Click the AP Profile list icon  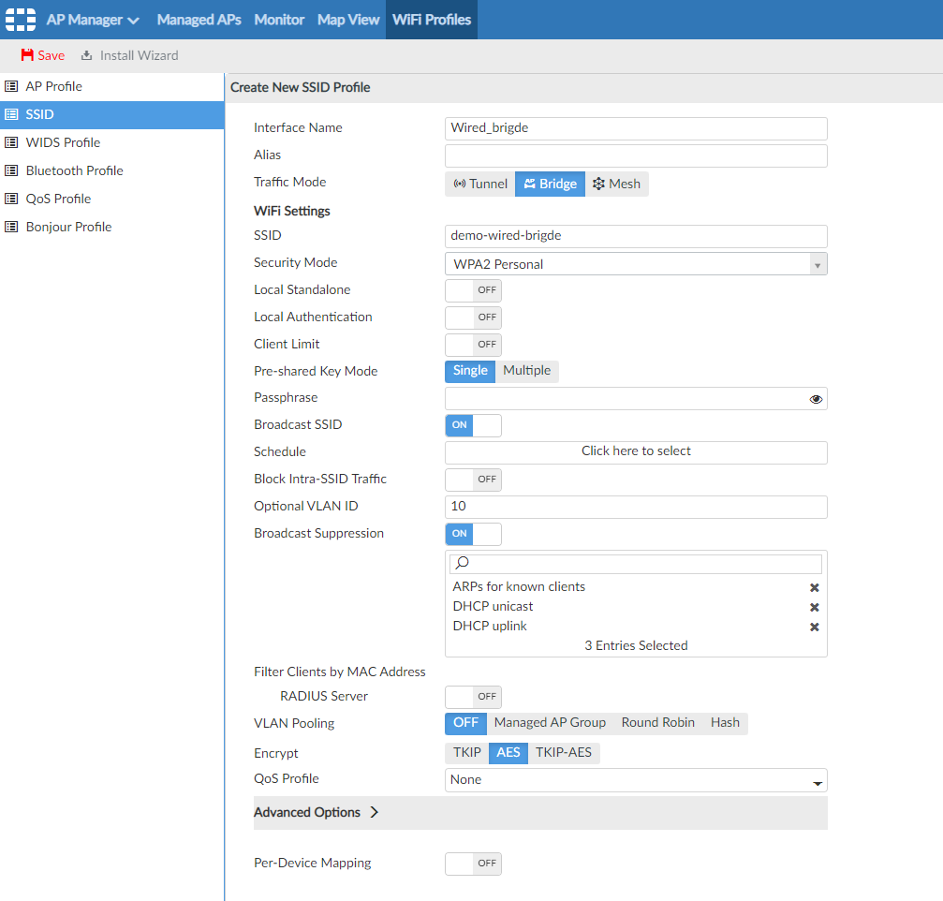click(11, 86)
